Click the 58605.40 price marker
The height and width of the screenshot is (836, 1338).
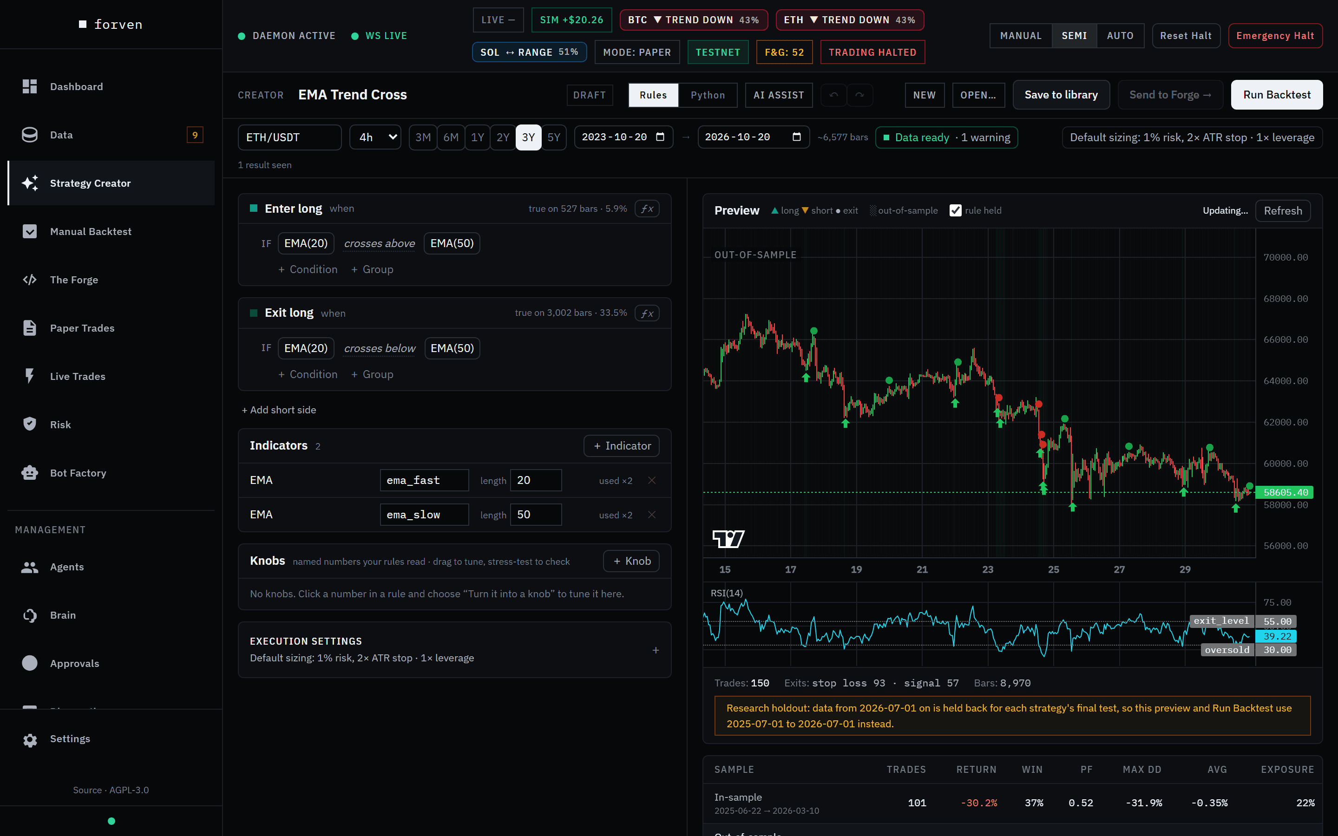[x=1285, y=492]
